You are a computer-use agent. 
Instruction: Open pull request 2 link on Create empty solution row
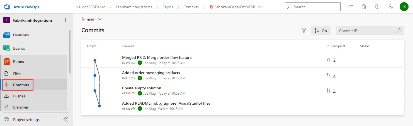pos(334,90)
